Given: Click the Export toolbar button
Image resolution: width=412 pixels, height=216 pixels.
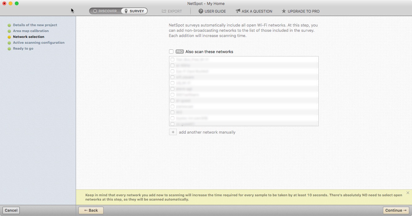Looking at the screenshot, I should [172, 11].
